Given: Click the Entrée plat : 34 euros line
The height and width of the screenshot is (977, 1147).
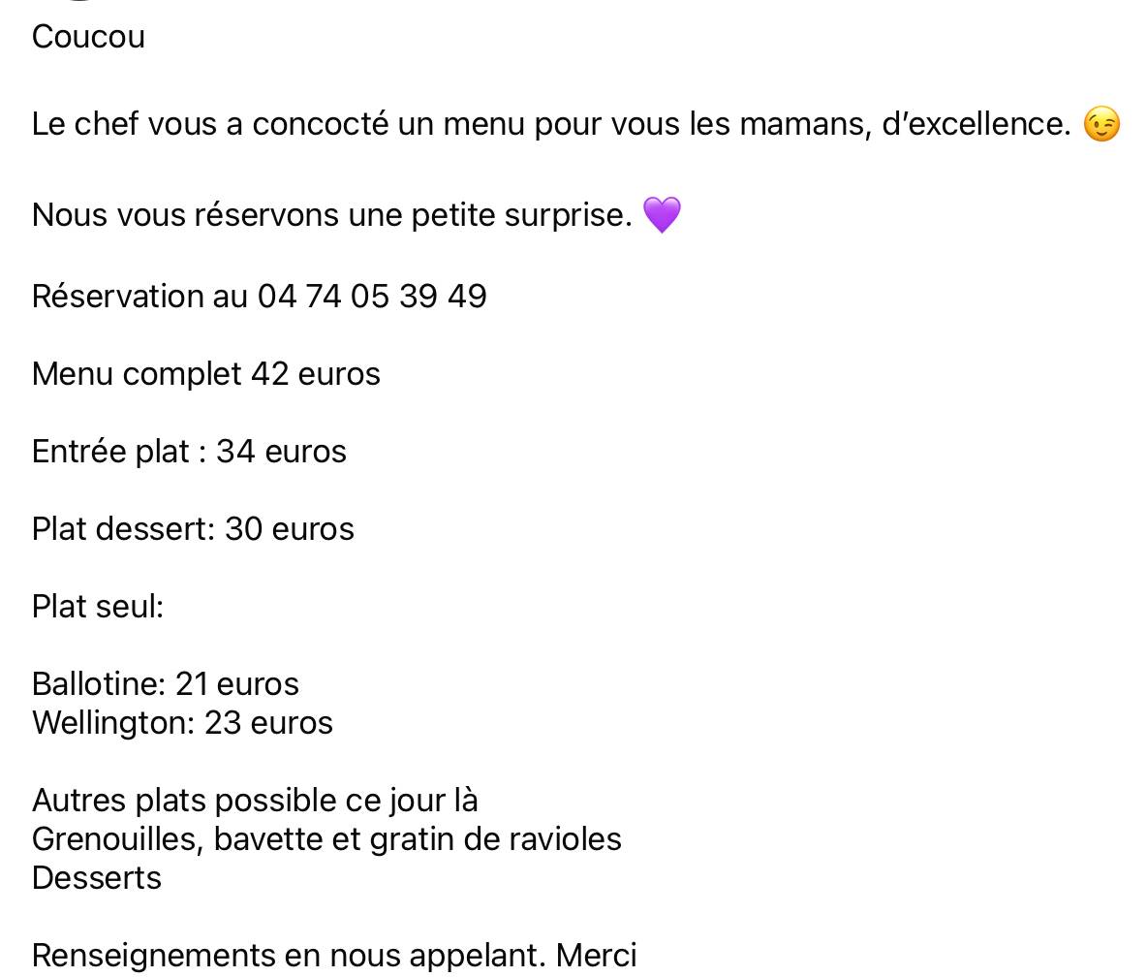Looking at the screenshot, I should (190, 452).
